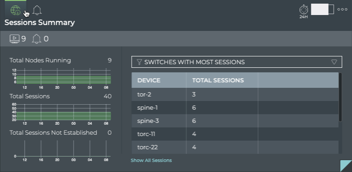The image size is (352, 172).
Task: Click the 24H time period stopwatch icon
Action: pos(304,11)
